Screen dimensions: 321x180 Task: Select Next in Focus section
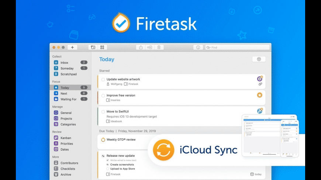(70, 93)
